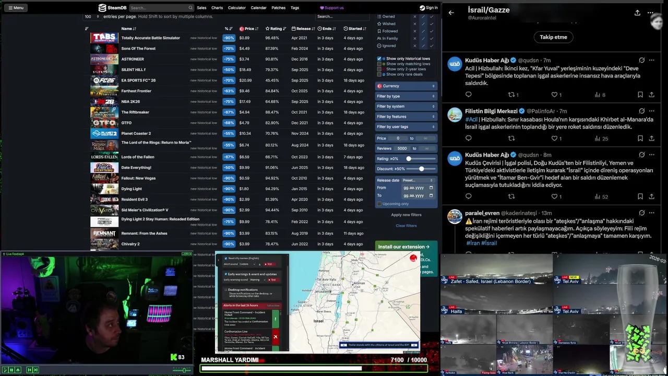Click the Reviews minimum 5000 field
This screenshot has width=668, height=376.
pos(402,148)
